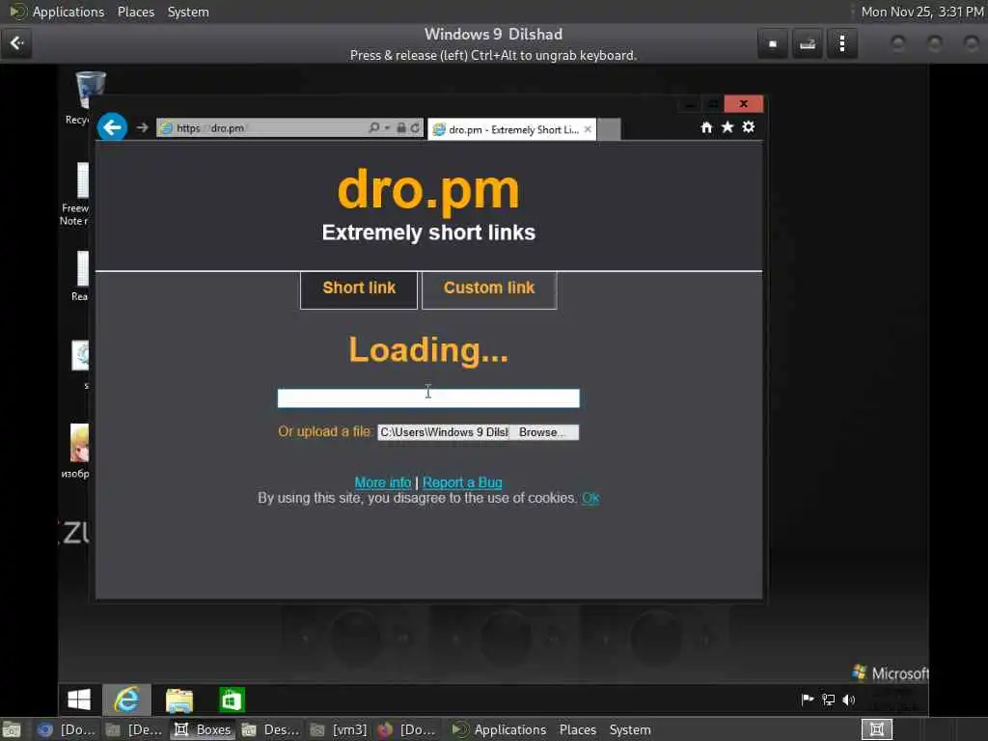The width and height of the screenshot is (988, 741).
Task: Open the More info link
Action: 382,482
